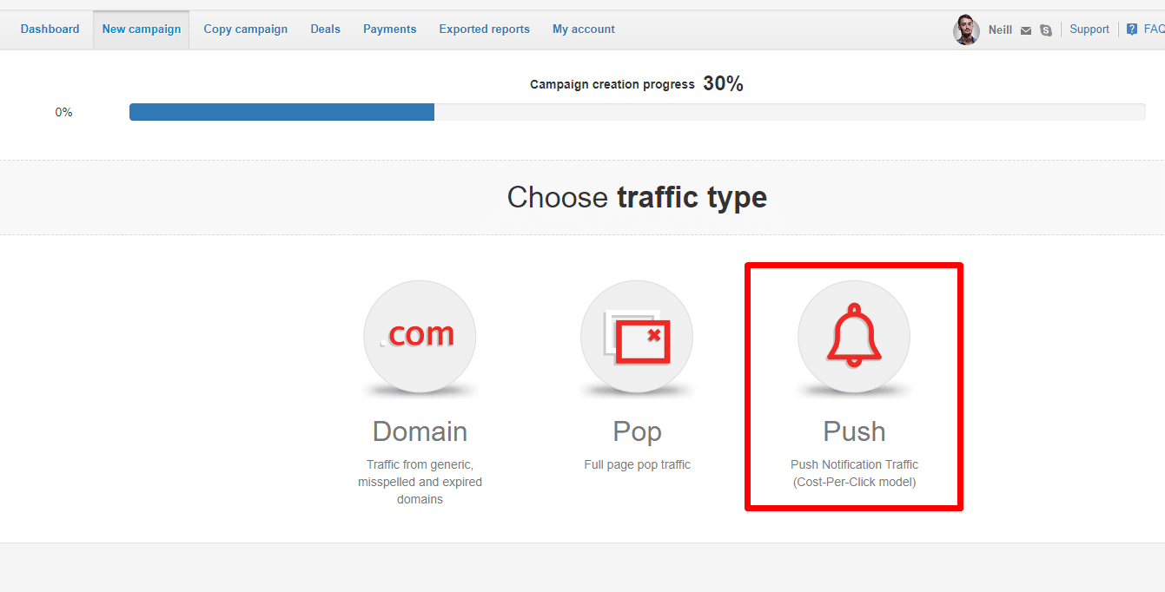Image resolution: width=1165 pixels, height=592 pixels.
Task: Navigate to Payments
Action: point(390,30)
